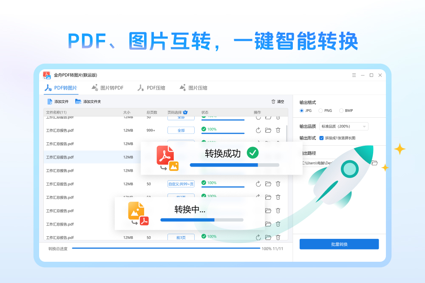Click the 输出品质 label
The image size is (425, 283).
click(x=308, y=126)
